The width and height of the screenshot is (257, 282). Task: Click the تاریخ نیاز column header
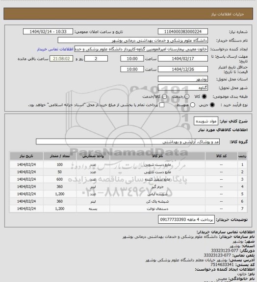click(26, 156)
